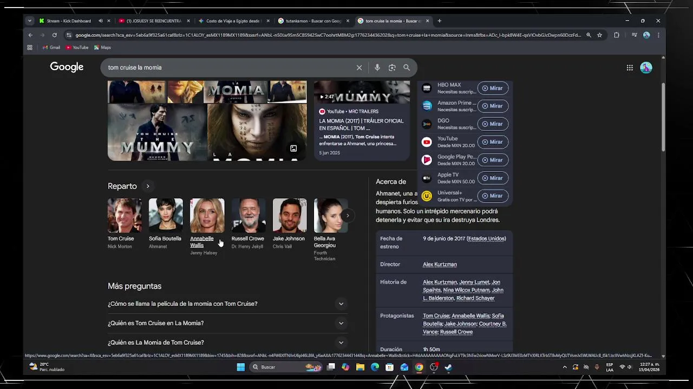This screenshot has height=389, width=693.
Task: Open the media control icon in toolbar
Action: pos(634,35)
